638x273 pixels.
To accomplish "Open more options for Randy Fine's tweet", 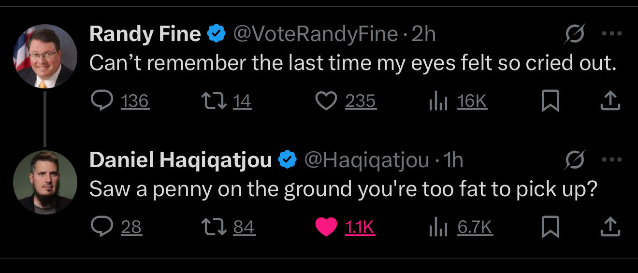I will [610, 34].
